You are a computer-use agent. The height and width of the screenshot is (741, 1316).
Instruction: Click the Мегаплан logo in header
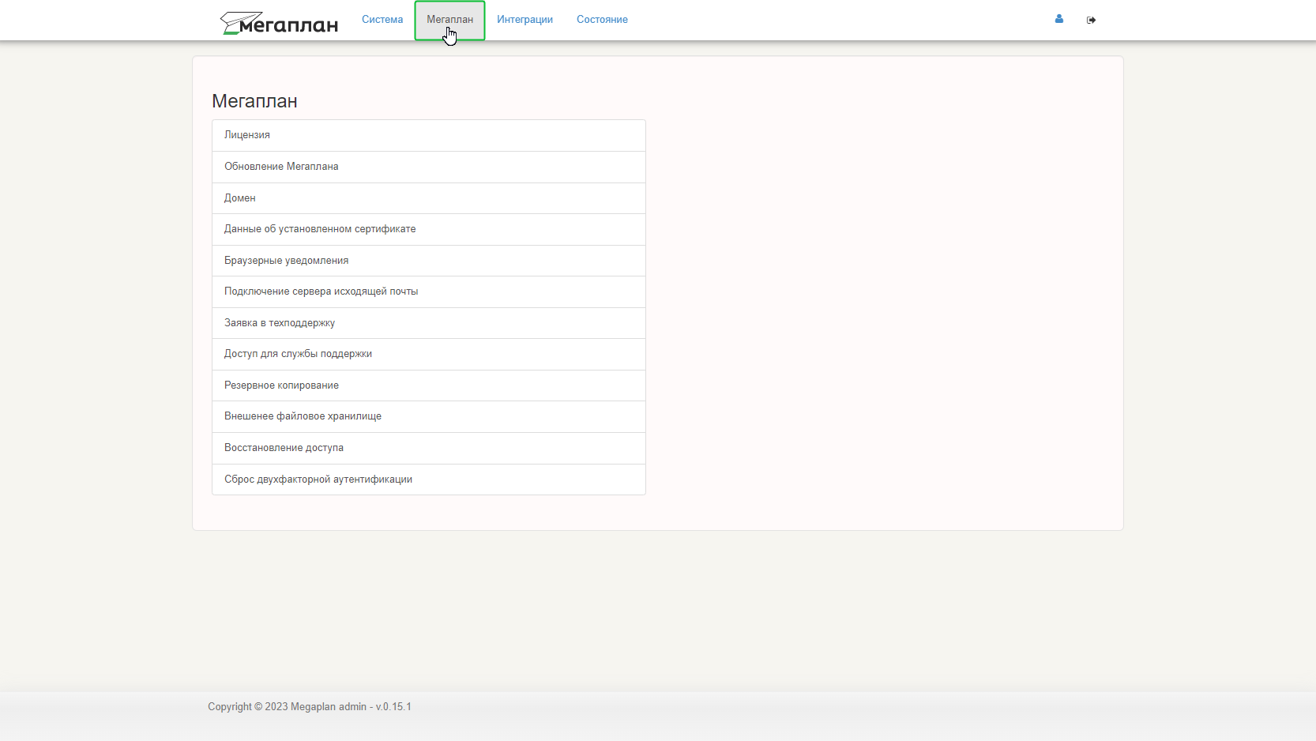(x=279, y=22)
